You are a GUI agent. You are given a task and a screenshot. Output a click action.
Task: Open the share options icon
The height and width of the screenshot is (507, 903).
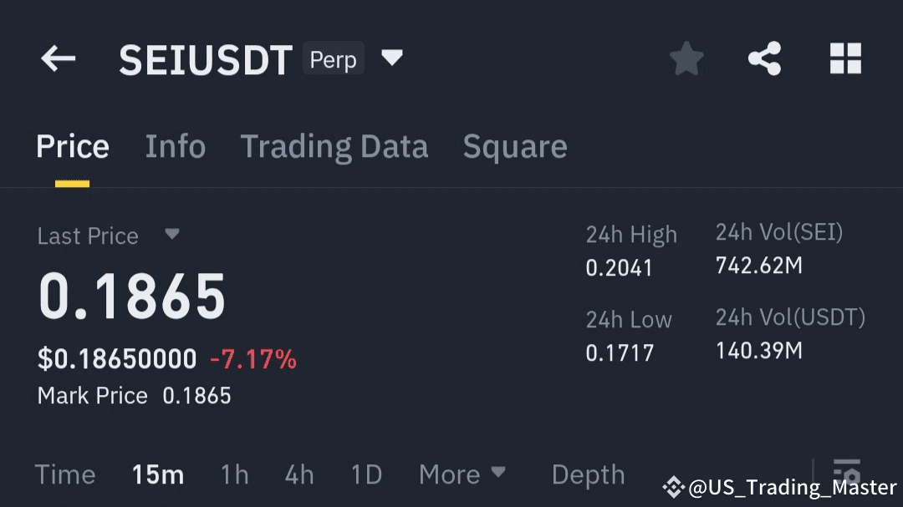pyautogui.click(x=764, y=58)
